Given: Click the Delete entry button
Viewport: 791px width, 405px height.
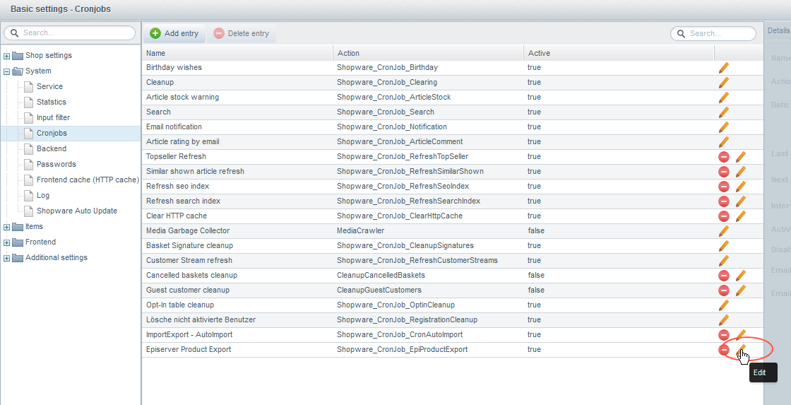Looking at the screenshot, I should [x=241, y=33].
